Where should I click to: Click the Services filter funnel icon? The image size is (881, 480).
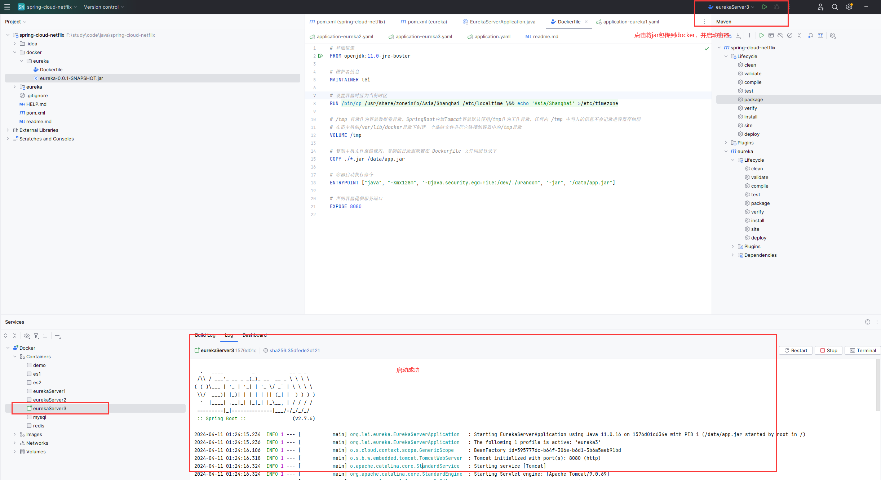pyautogui.click(x=36, y=336)
